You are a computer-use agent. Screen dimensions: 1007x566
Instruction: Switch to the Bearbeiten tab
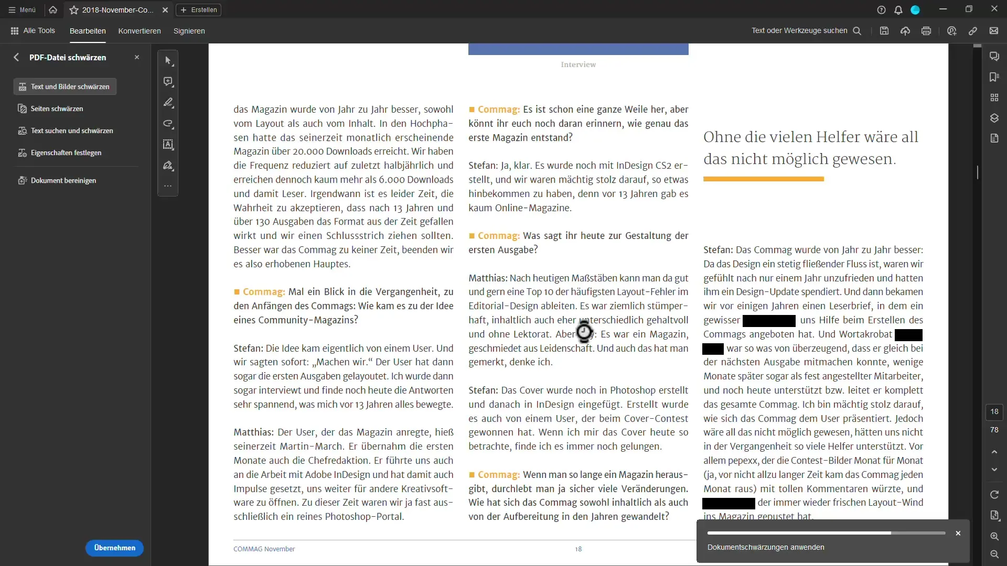88,31
